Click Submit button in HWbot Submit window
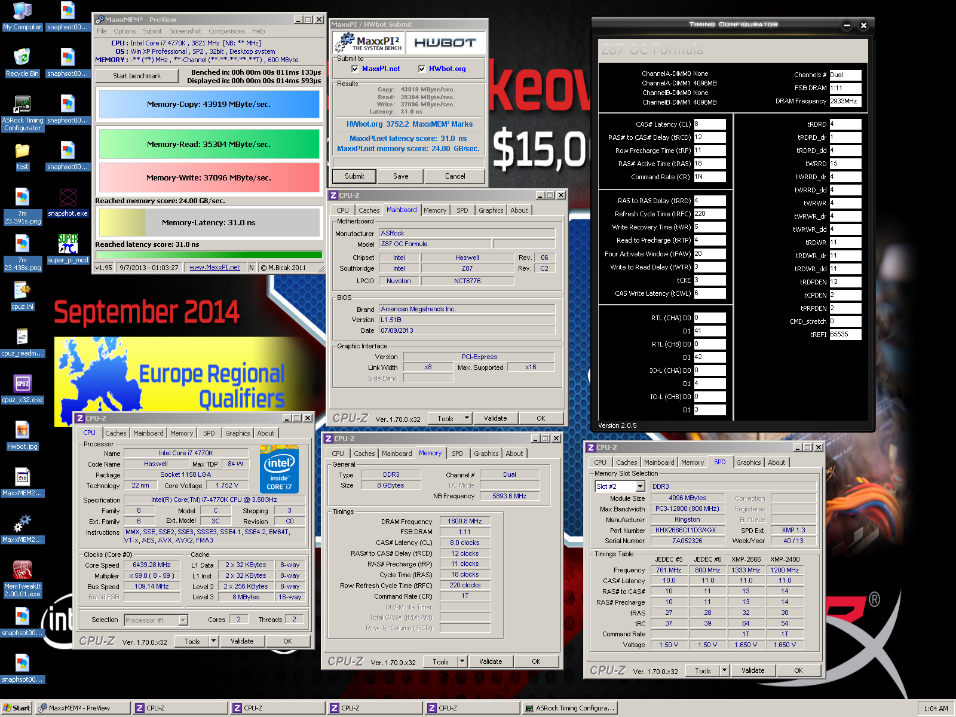 [354, 176]
